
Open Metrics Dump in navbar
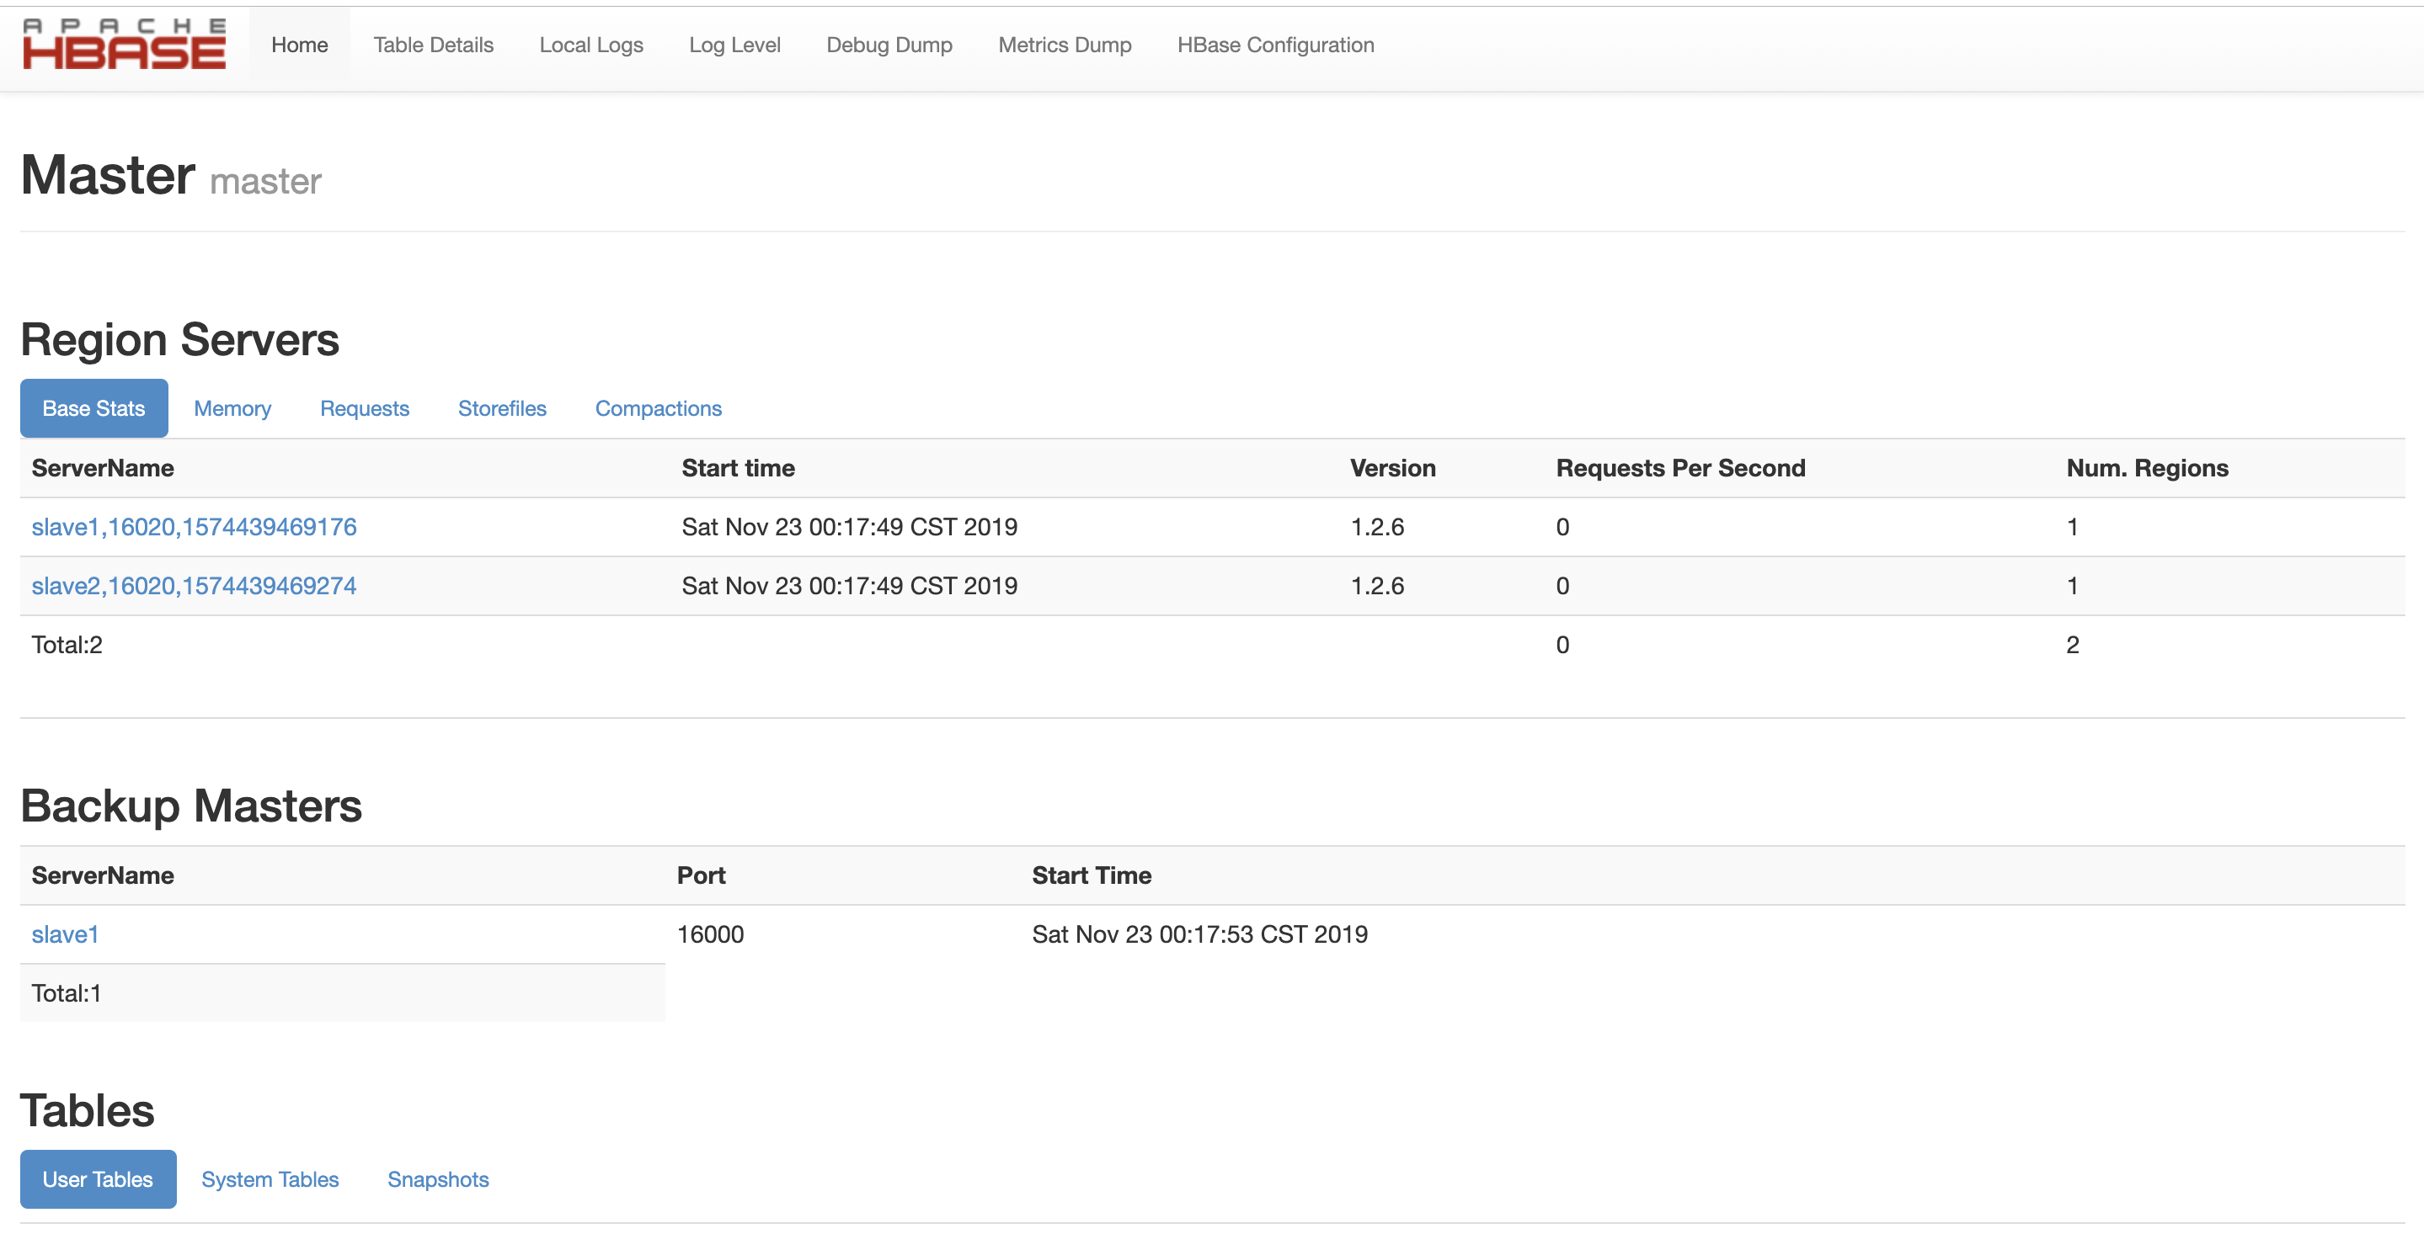tap(1065, 45)
